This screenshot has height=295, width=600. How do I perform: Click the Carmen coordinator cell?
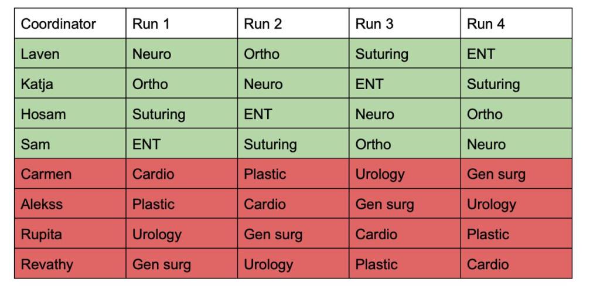click(x=70, y=174)
